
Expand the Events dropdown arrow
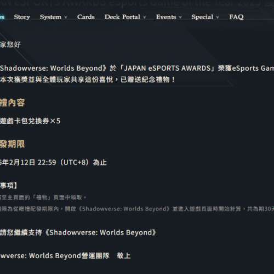180,17
